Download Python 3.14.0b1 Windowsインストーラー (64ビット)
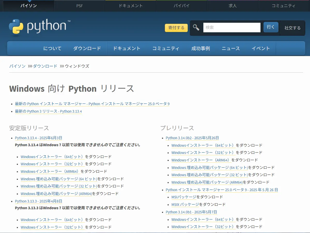The image size is (310, 233). pyautogui.click(x=204, y=220)
